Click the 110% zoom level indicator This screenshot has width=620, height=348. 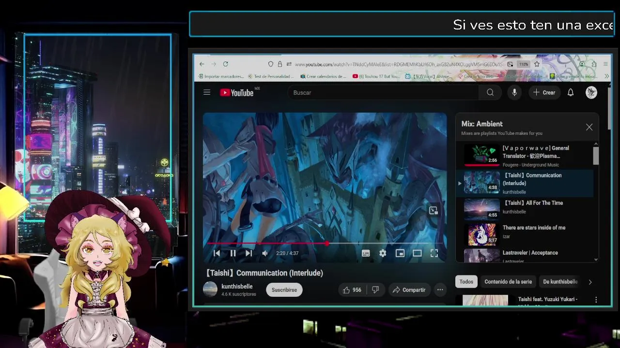(x=524, y=64)
